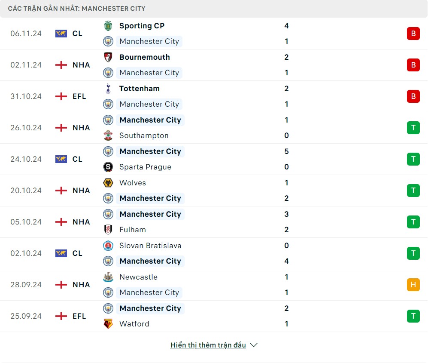Click the Newcastle club crest icon
The width and height of the screenshot is (428, 363).
108,277
